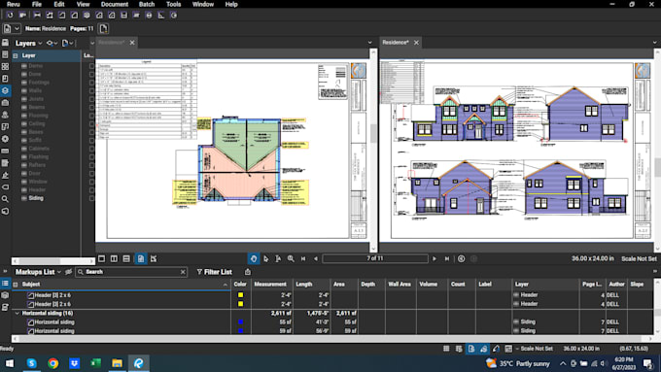Go to the previous page
This screenshot has width=661, height=372.
pos(316,258)
